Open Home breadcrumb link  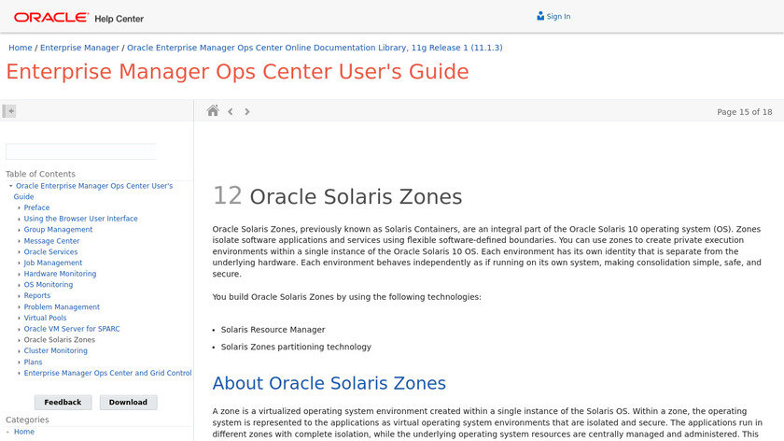coord(21,48)
